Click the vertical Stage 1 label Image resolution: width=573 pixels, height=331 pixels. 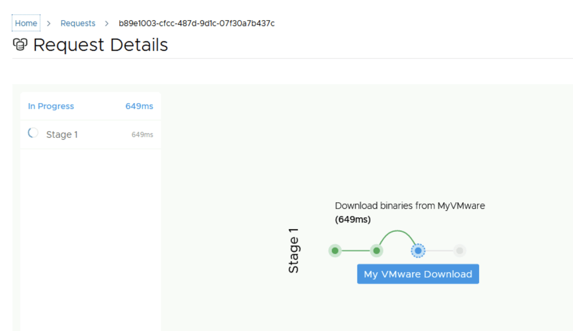tap(294, 250)
